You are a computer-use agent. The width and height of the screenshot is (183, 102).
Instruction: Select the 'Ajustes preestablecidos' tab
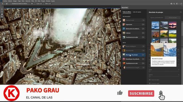[157, 18]
